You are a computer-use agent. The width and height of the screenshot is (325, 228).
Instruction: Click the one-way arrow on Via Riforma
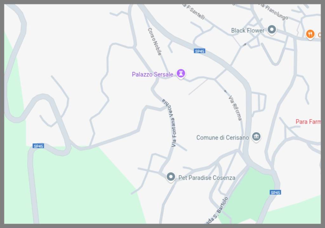[x=225, y=91]
